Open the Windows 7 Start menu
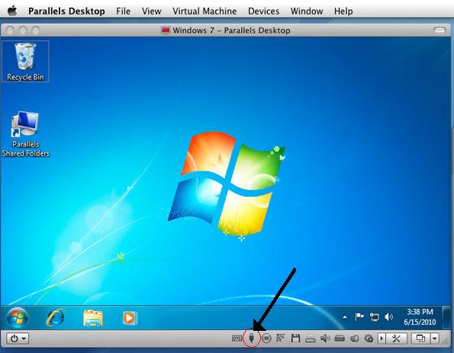This screenshot has height=353, width=454. [x=17, y=318]
